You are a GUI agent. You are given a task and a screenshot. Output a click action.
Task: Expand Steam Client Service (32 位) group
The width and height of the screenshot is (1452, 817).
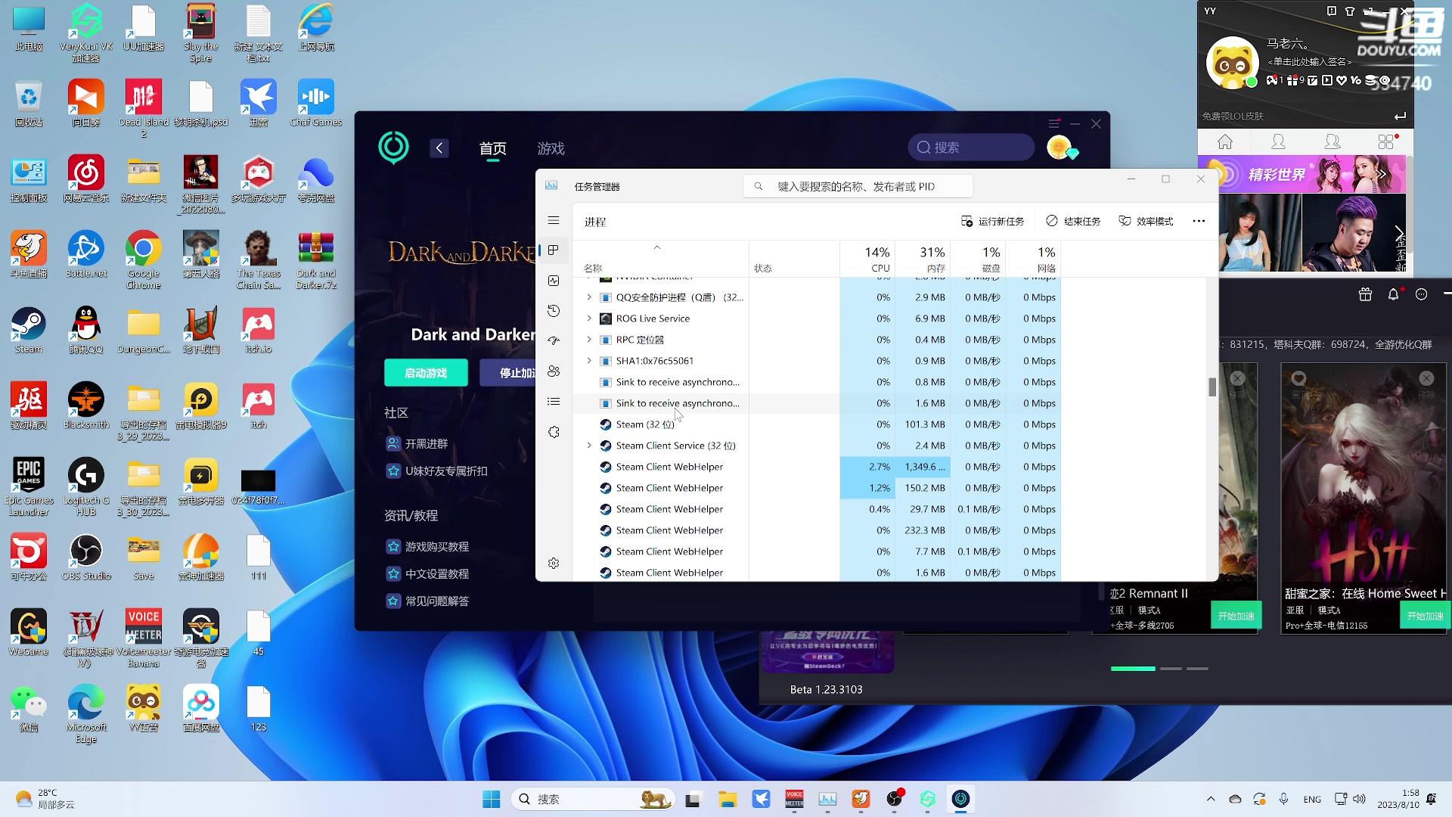click(589, 446)
